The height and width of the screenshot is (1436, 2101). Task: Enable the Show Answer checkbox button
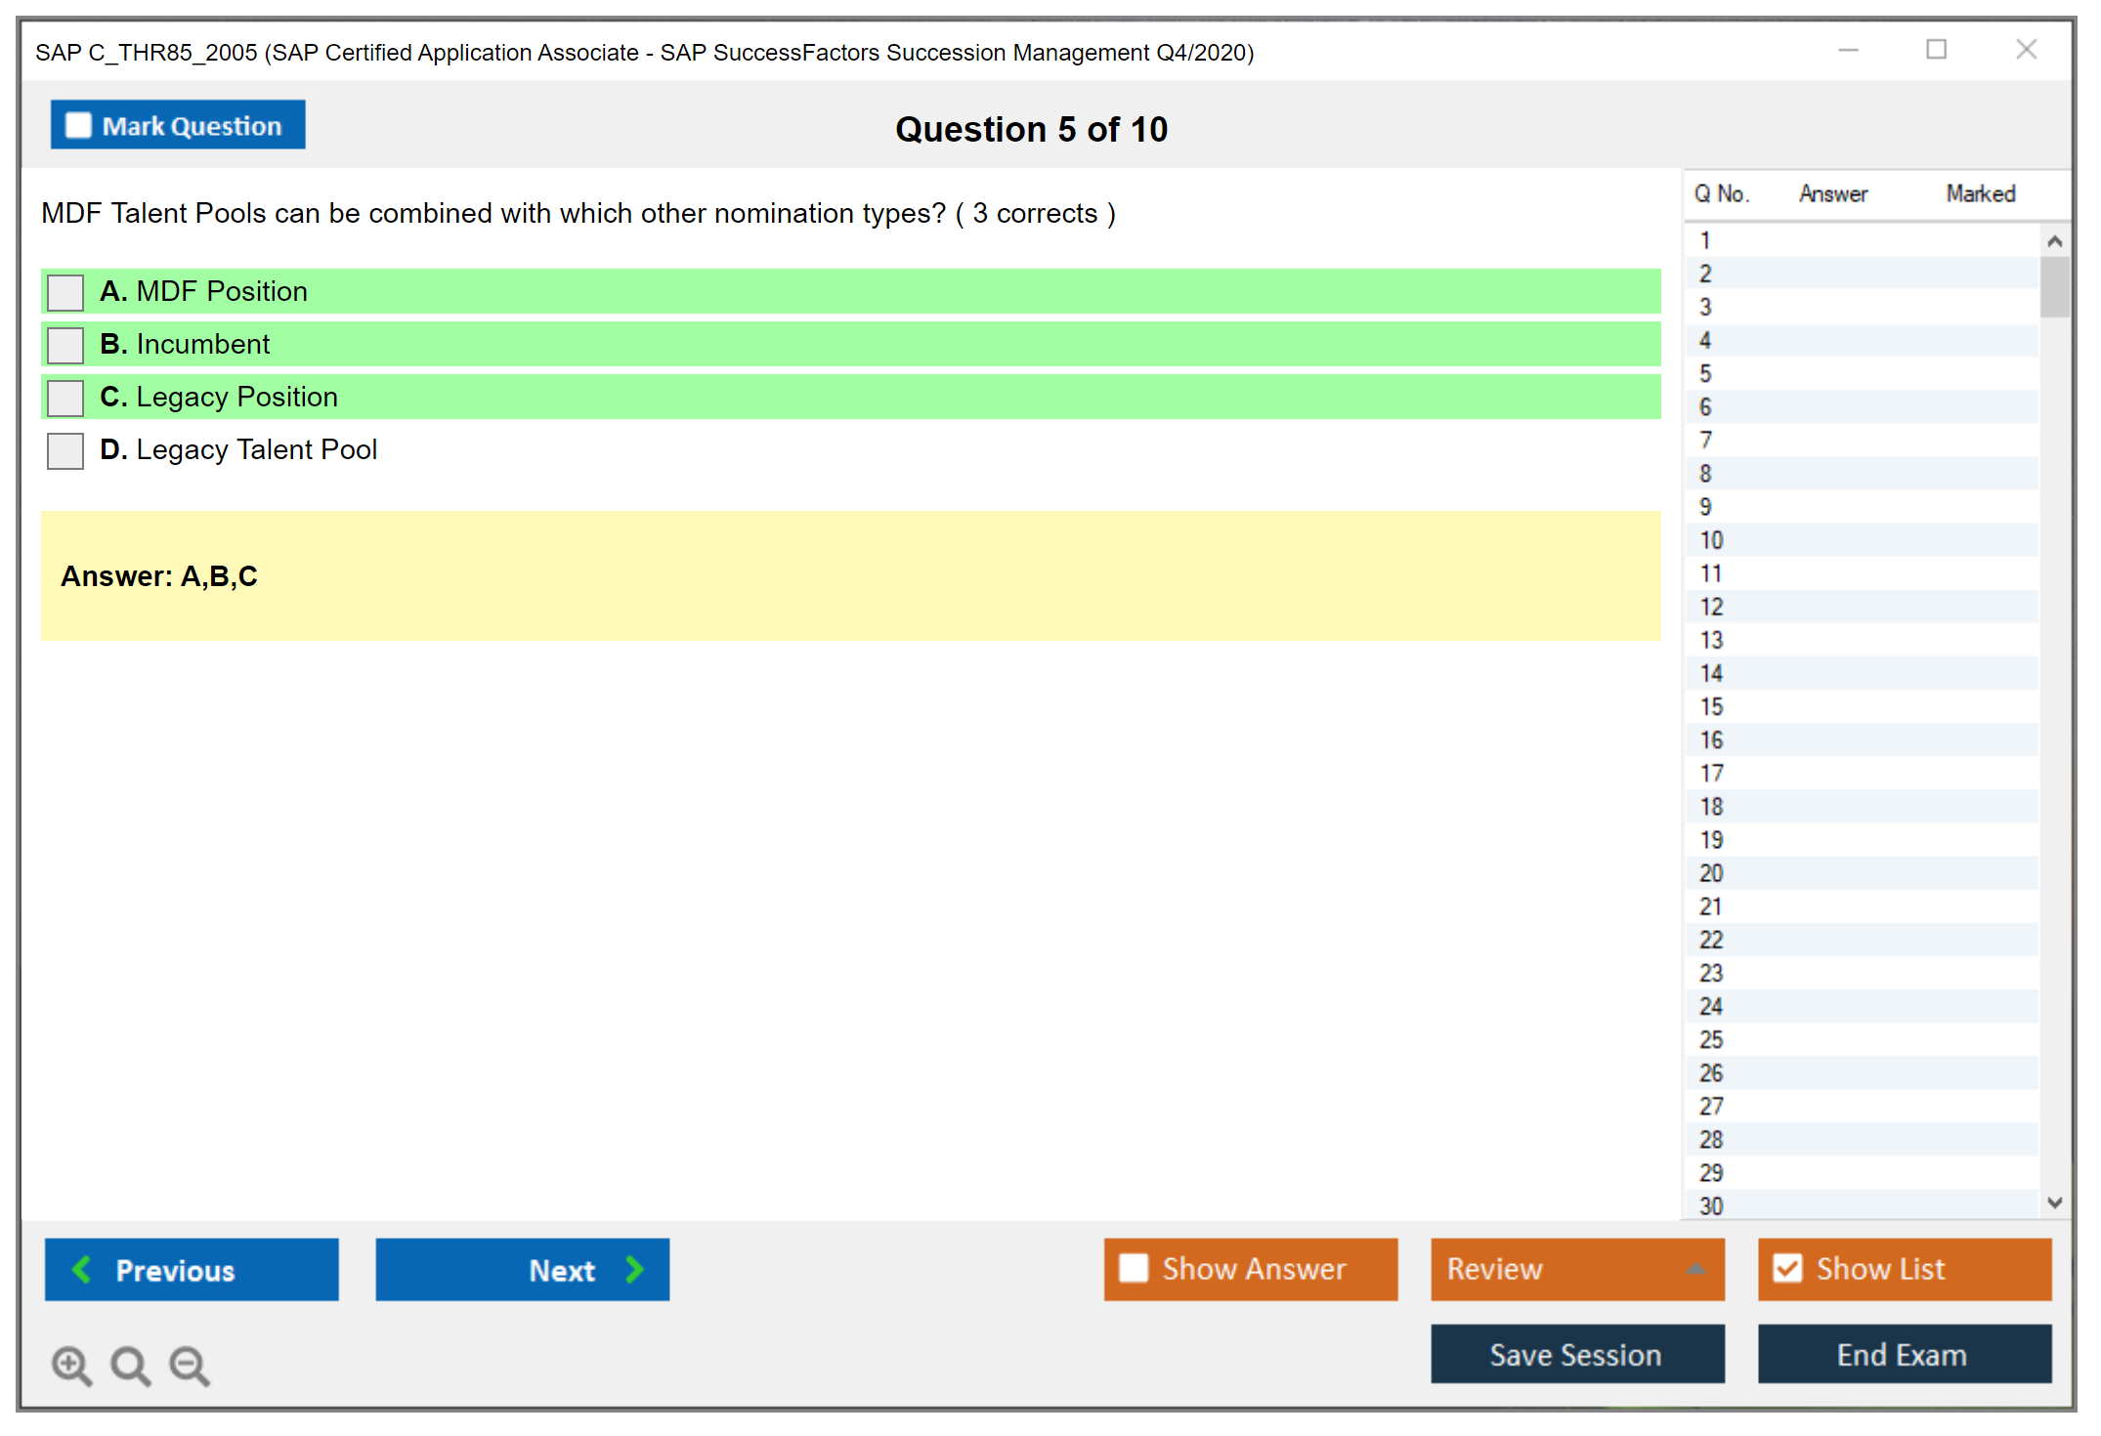click(x=1134, y=1268)
